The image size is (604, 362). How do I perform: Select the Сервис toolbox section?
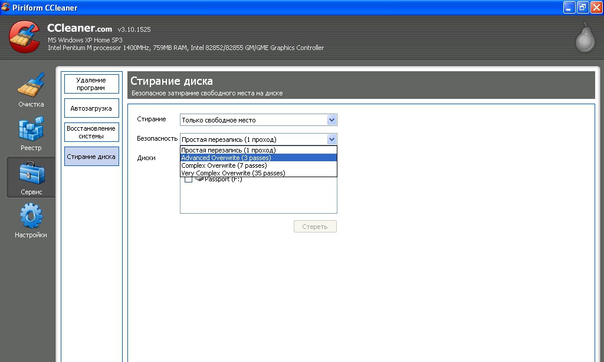pos(31,178)
